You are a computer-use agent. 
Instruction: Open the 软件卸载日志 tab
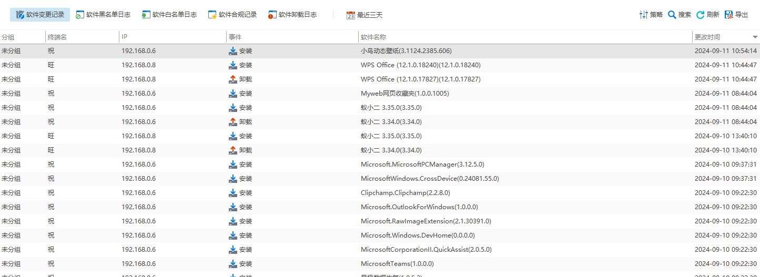(292, 15)
